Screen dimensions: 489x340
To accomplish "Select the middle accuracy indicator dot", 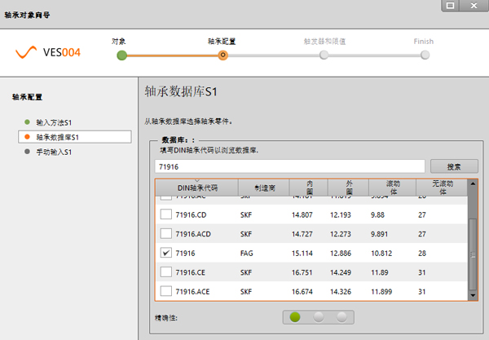I will [319, 316].
